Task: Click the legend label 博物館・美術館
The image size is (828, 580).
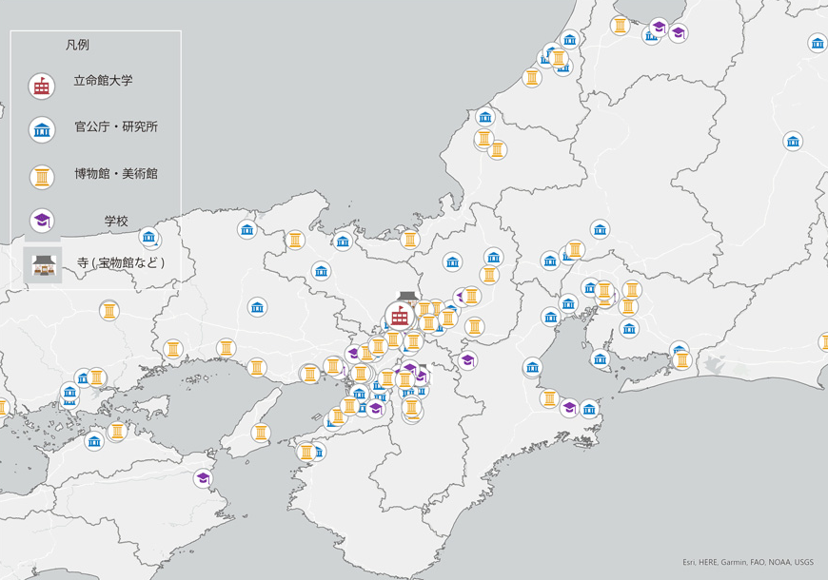Action: (x=116, y=174)
